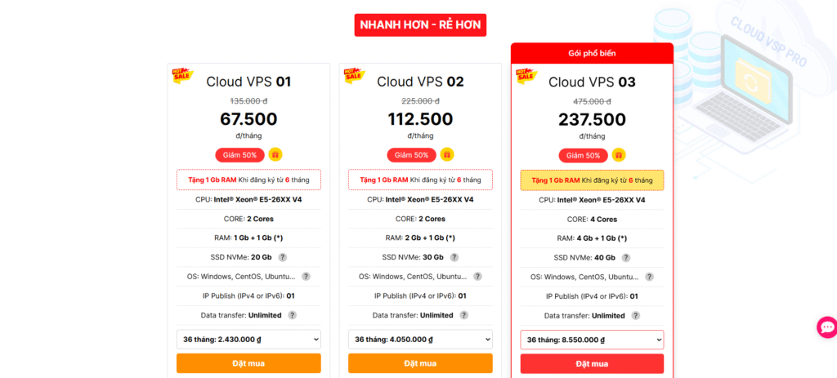Click the gift icon in Cloud VPS 01
The height and width of the screenshot is (378, 837).
pos(275,154)
